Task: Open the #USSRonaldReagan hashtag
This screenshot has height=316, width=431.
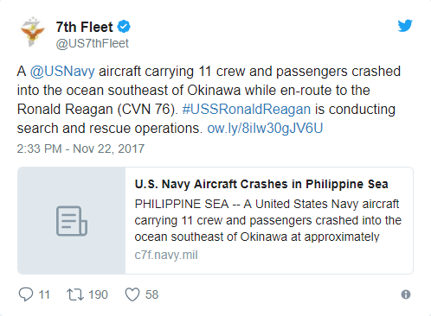Action: point(247,109)
